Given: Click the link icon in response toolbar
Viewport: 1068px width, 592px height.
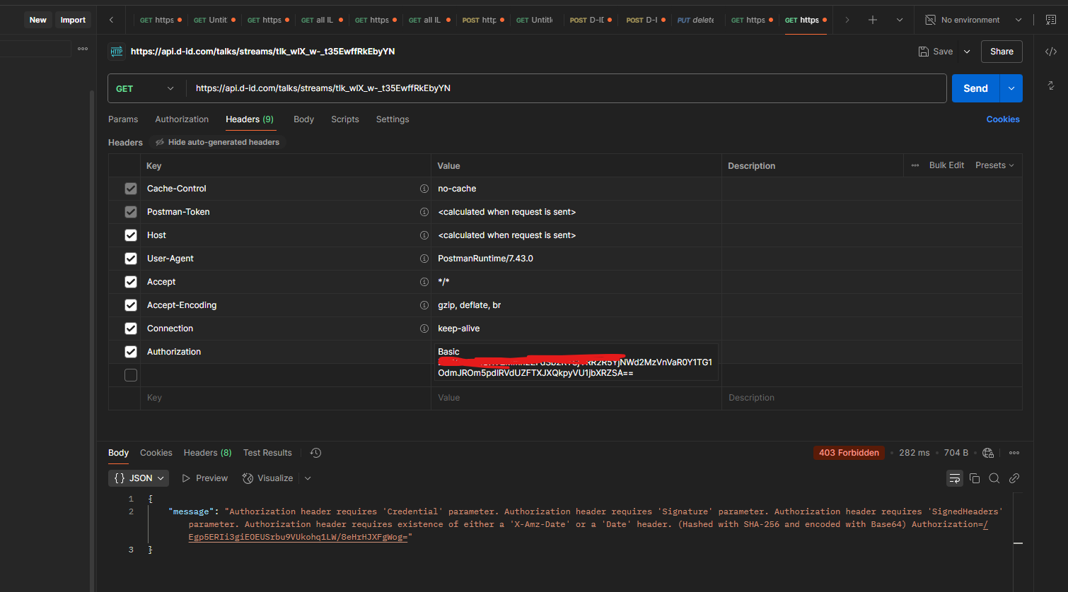Looking at the screenshot, I should pos(1014,478).
